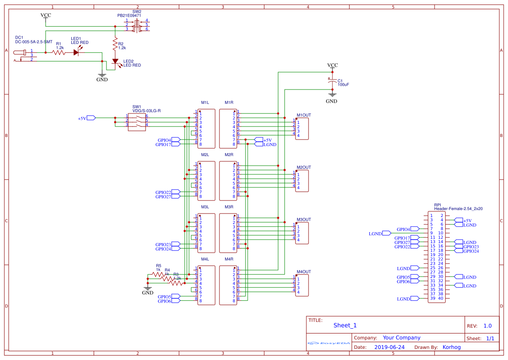This screenshot has width=508, height=360.
Task: Select resistor R5 labeled 1k
Action: pos(158,273)
